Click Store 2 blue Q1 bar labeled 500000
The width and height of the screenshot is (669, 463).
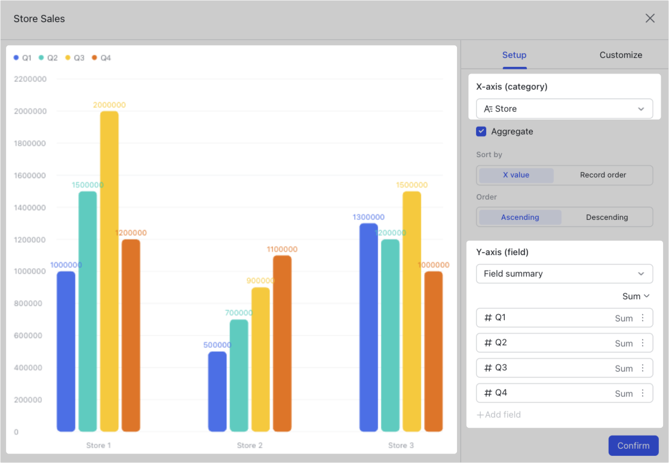click(x=217, y=392)
